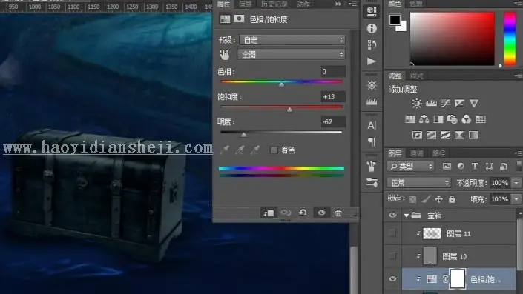The width and height of the screenshot is (523, 294).
Task: Open the History panel icon in side strip
Action: [372, 44]
